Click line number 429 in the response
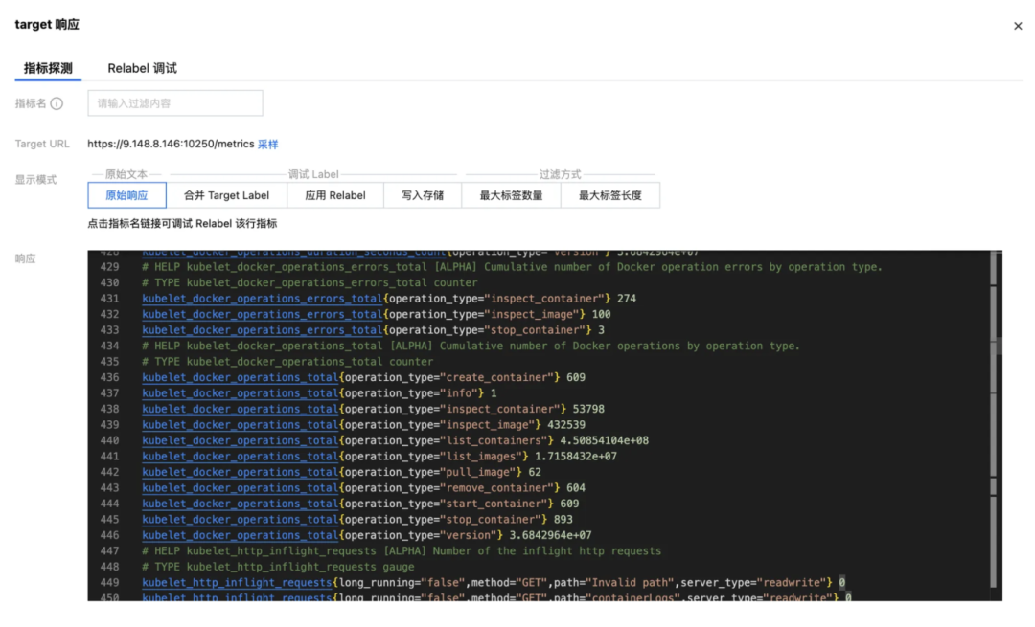Image resolution: width=1035 pixels, height=627 pixels. (x=109, y=267)
